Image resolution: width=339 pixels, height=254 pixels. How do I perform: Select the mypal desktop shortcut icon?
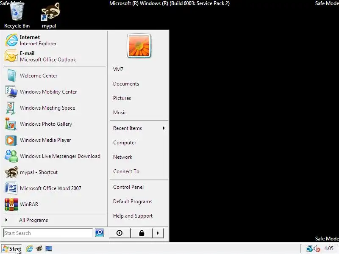click(x=50, y=16)
